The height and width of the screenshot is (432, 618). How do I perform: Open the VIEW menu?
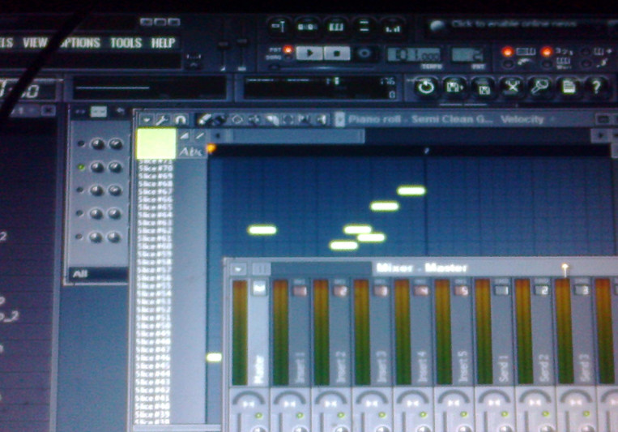click(x=35, y=42)
